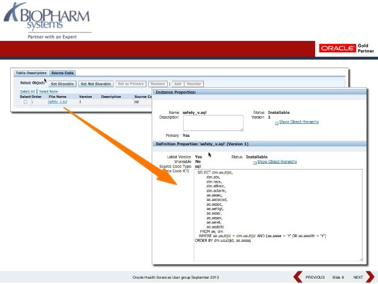Screen dimensions: 378x284
Task: Click the 'SELECT dm.usubjid,' line
Action: tap(215, 173)
